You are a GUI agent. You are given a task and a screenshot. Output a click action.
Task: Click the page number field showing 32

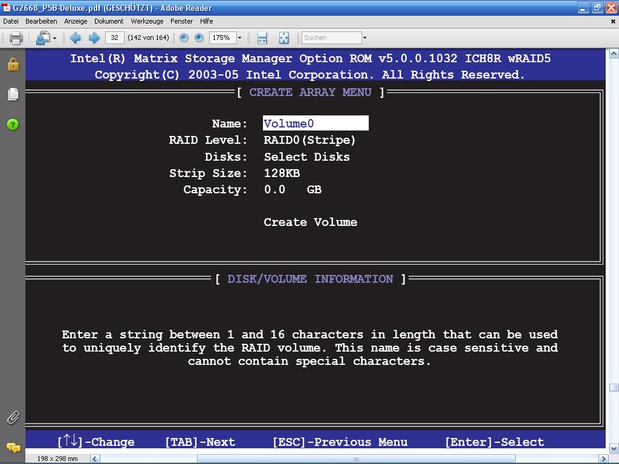115,37
